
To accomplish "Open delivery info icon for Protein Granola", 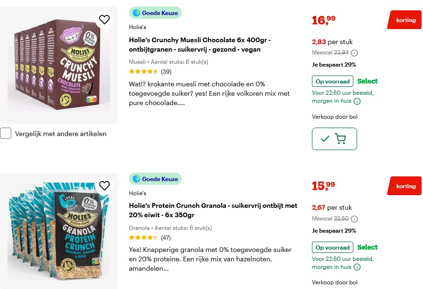I will tap(357, 267).
